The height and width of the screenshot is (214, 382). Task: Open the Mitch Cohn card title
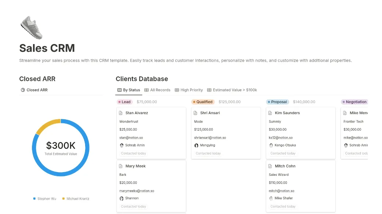pos(285,166)
